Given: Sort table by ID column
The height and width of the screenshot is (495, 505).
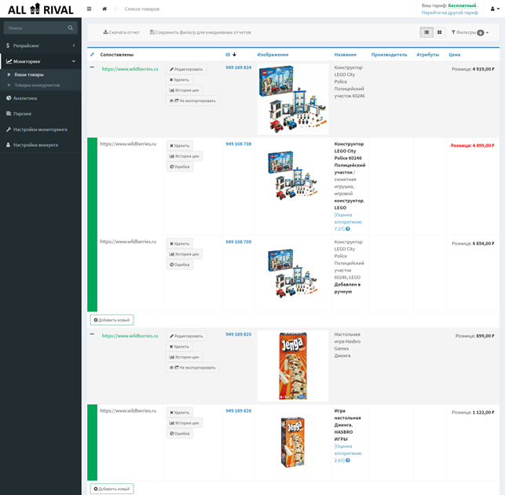Looking at the screenshot, I should [231, 55].
